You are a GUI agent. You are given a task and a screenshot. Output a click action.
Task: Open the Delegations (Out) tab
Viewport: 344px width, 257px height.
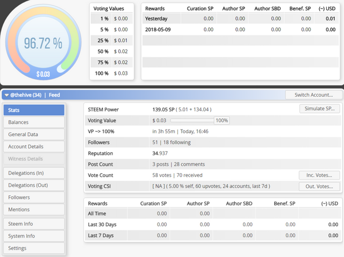34,185
